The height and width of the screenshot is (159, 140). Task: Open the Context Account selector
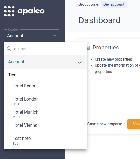(x=32, y=36)
